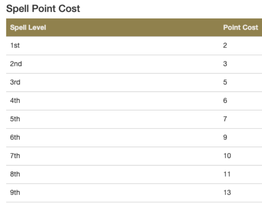Select the 2nd spell level cell

(16, 64)
